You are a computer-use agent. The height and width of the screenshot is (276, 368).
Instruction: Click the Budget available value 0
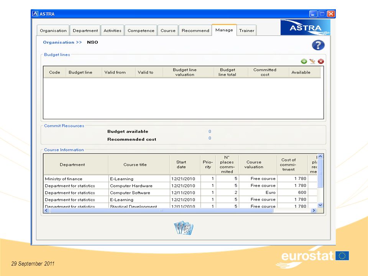pos(210,131)
